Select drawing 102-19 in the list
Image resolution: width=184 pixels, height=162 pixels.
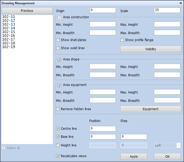coord(9,47)
